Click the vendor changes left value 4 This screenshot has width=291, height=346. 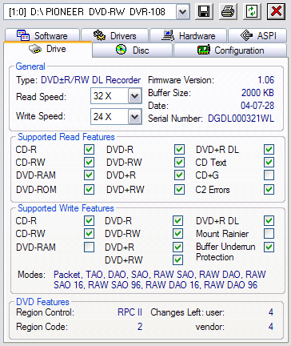coord(271,326)
